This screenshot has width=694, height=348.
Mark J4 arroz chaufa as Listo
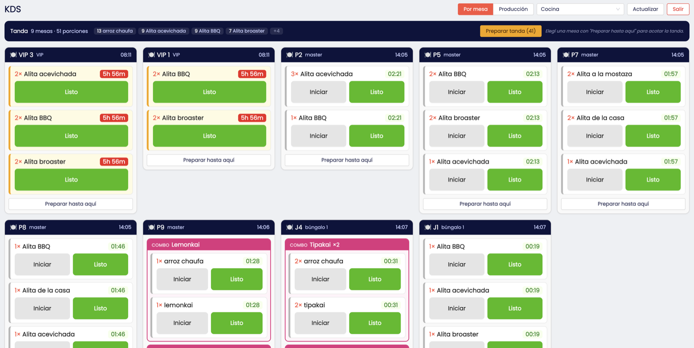(x=375, y=279)
